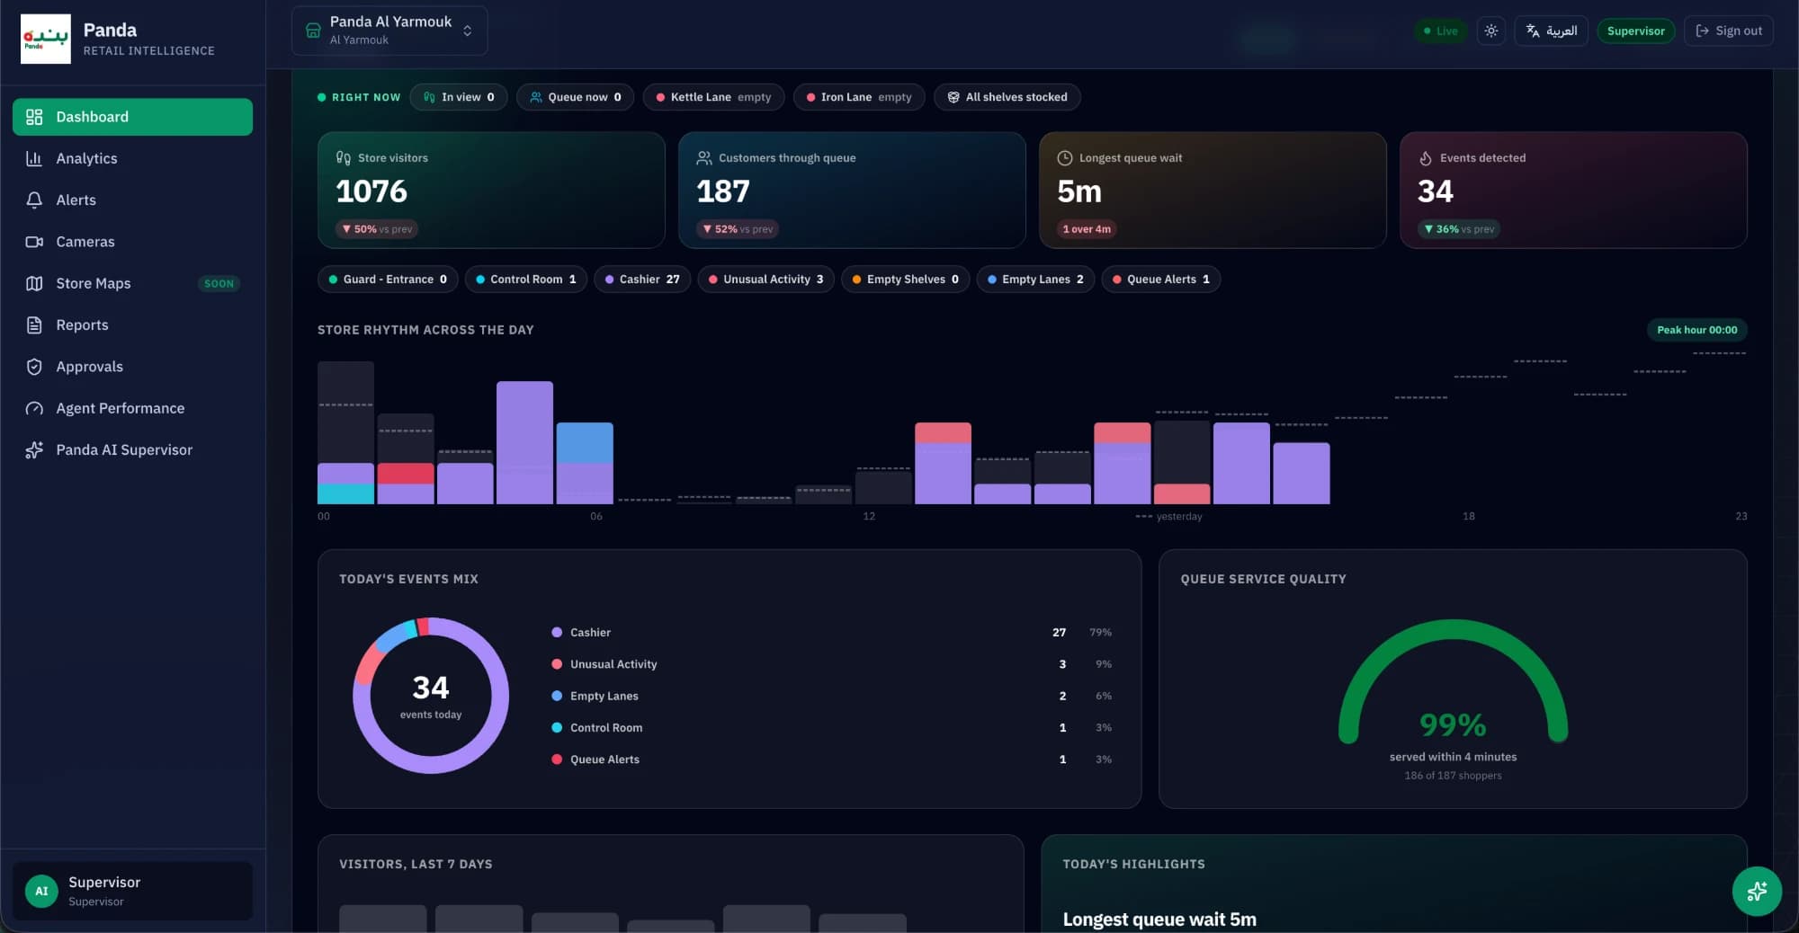Click the Supervisor role badge

(x=1636, y=31)
